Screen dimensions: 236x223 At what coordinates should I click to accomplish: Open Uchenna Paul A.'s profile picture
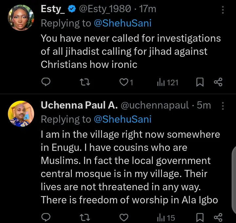tap(21, 113)
